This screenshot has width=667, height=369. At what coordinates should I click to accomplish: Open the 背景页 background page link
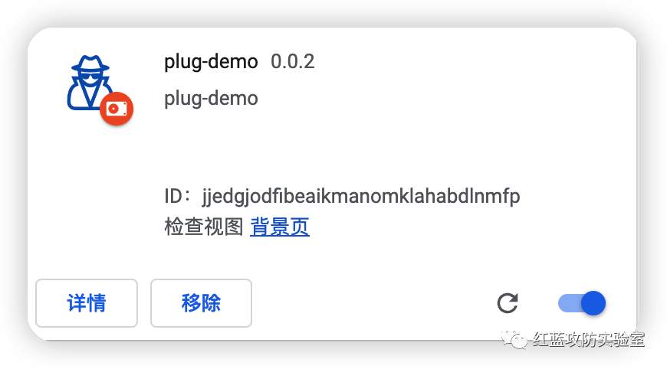pyautogui.click(x=280, y=227)
